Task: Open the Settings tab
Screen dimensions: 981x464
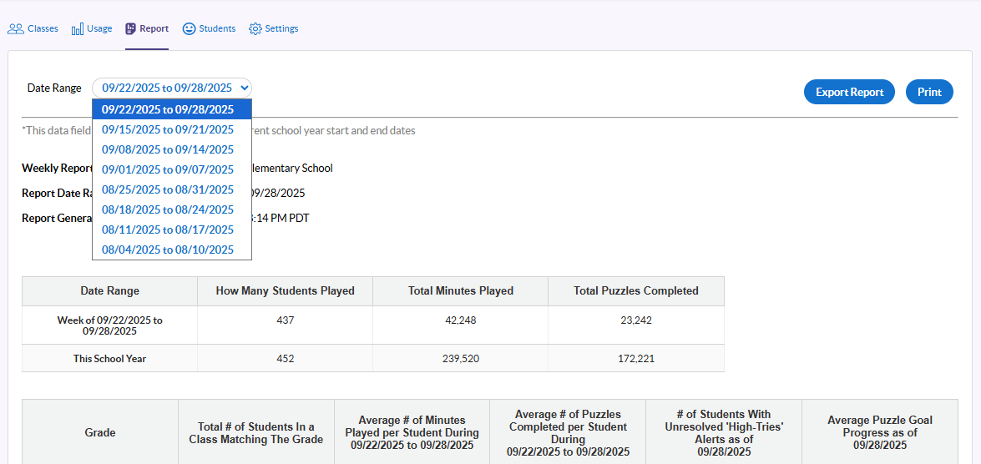Action: pos(273,28)
